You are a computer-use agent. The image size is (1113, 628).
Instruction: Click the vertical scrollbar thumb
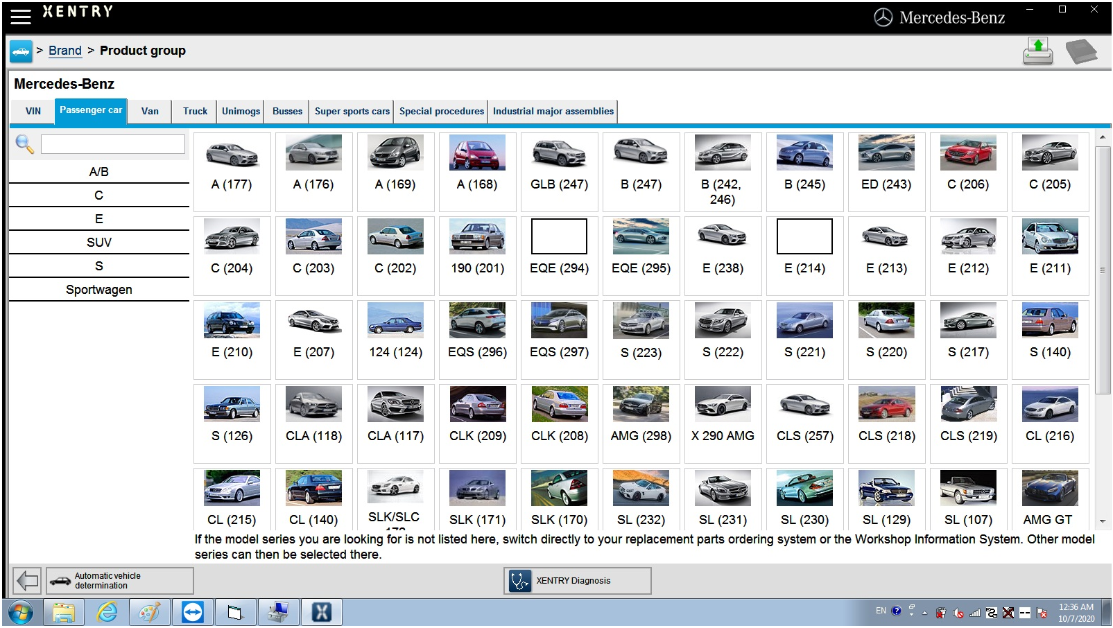click(x=1103, y=270)
